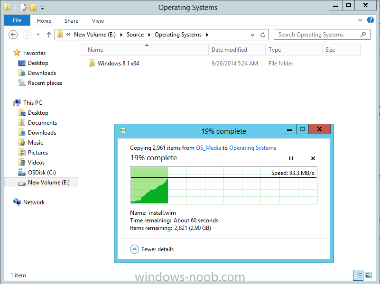Click the OSDisk (C:) drive icon
This screenshot has width=380, height=284.
click(x=22, y=172)
